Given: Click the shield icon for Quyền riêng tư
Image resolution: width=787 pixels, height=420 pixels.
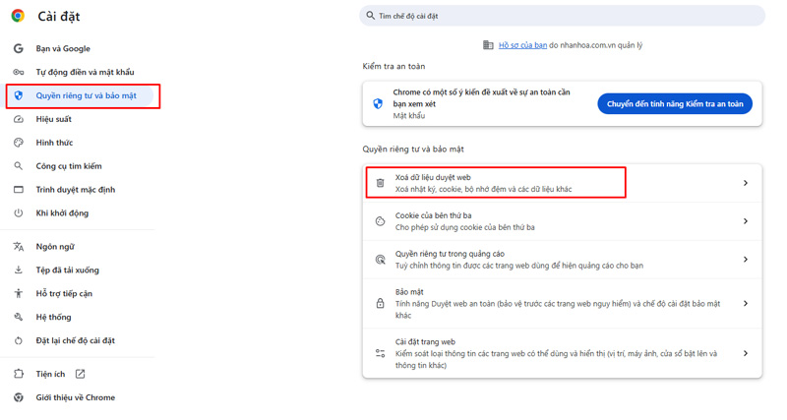Looking at the screenshot, I should (x=18, y=95).
